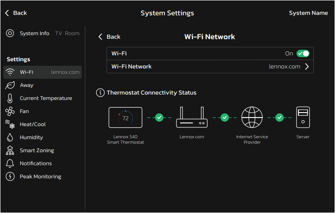Click the Thermostat Connectivity Status info icon
335x213 pixels.
click(x=100, y=93)
